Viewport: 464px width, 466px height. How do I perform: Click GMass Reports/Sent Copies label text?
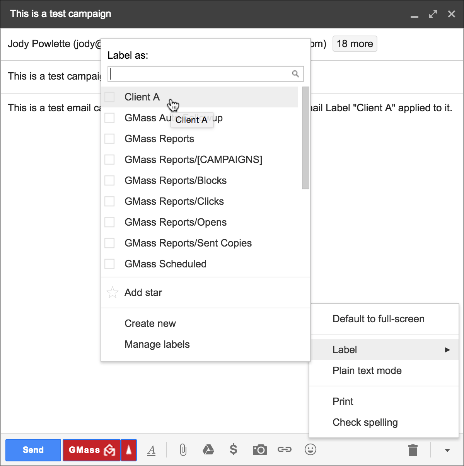[x=188, y=243]
